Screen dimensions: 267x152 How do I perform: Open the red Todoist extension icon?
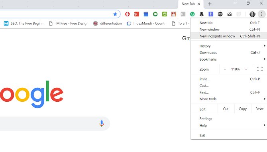(137, 14)
